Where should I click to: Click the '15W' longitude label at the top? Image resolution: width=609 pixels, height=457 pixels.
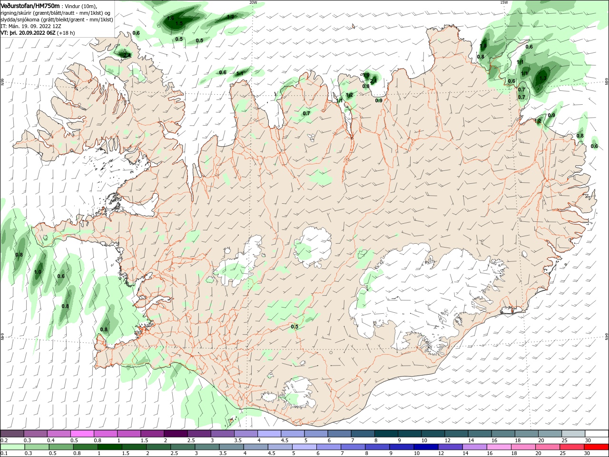coord(504,2)
